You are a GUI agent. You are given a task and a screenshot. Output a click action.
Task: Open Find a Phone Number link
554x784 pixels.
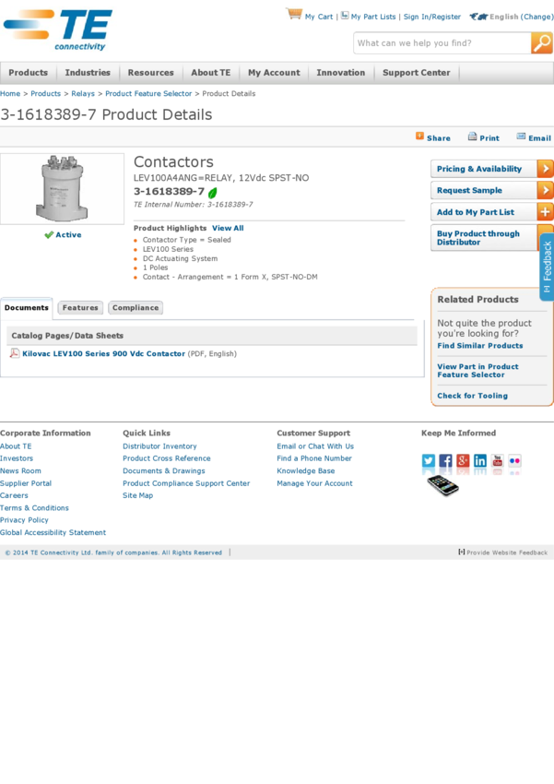tap(314, 458)
